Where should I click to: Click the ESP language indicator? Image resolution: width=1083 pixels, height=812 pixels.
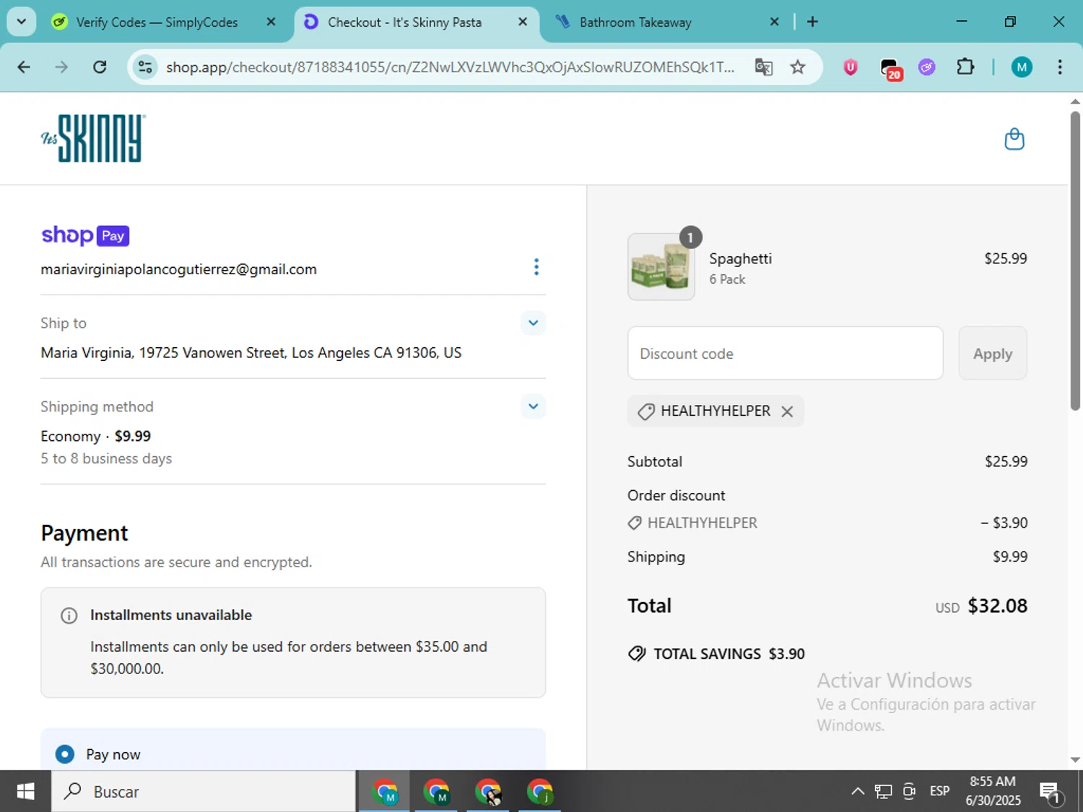pos(939,792)
